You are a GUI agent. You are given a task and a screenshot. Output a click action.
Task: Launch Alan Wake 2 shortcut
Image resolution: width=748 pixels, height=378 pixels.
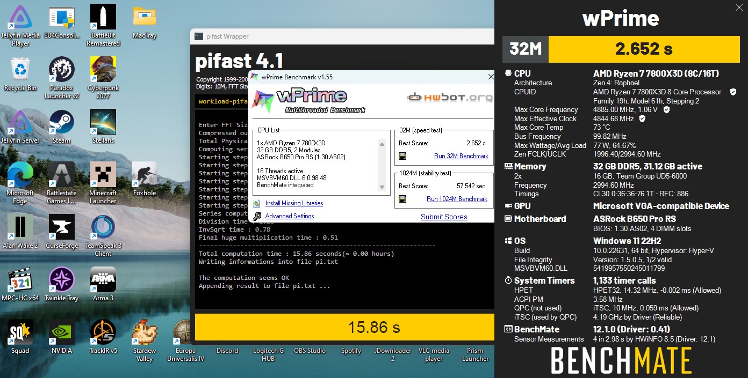[x=20, y=232]
